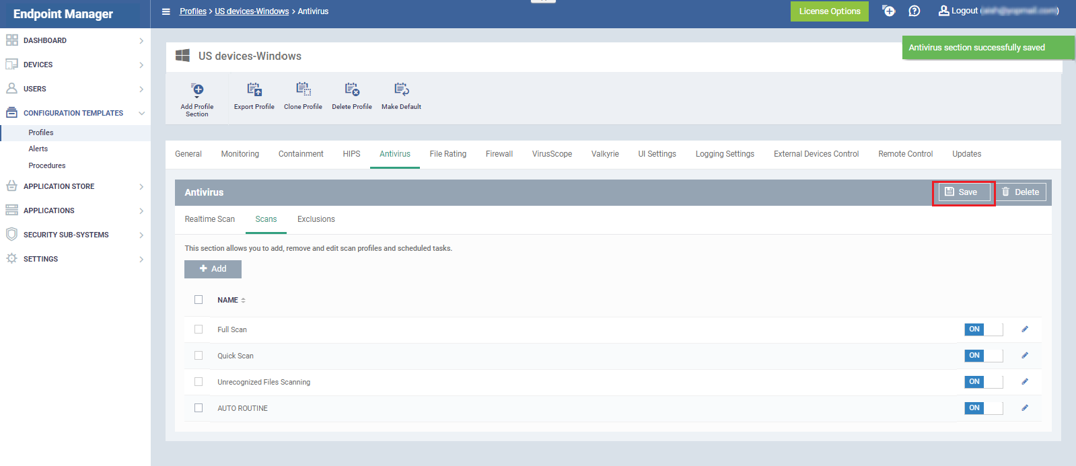1076x466 pixels.
Task: Click the Applications sidebar icon
Action: [11, 210]
